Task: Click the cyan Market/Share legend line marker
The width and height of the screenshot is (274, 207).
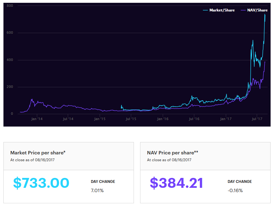Action: tap(206, 10)
